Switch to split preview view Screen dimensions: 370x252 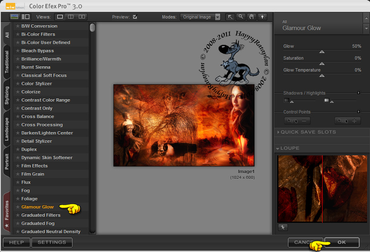[71, 17]
